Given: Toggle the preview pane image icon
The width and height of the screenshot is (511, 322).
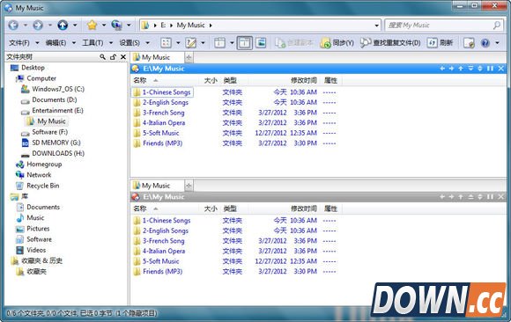Looking at the screenshot, I should coord(261,42).
